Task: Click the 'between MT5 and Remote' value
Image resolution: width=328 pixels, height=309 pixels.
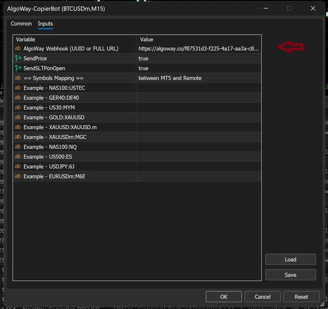Action: [x=170, y=78]
